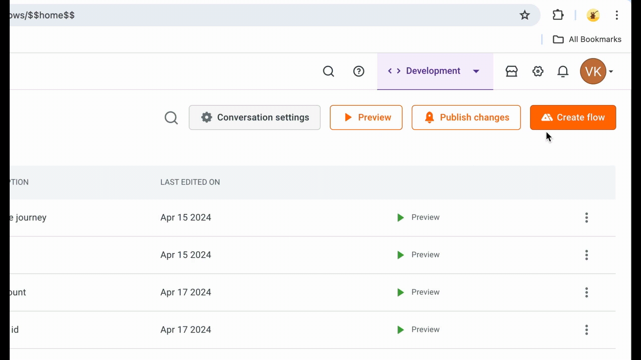641x360 pixels.
Task: Open Conversation settings panel
Action: pyautogui.click(x=255, y=117)
